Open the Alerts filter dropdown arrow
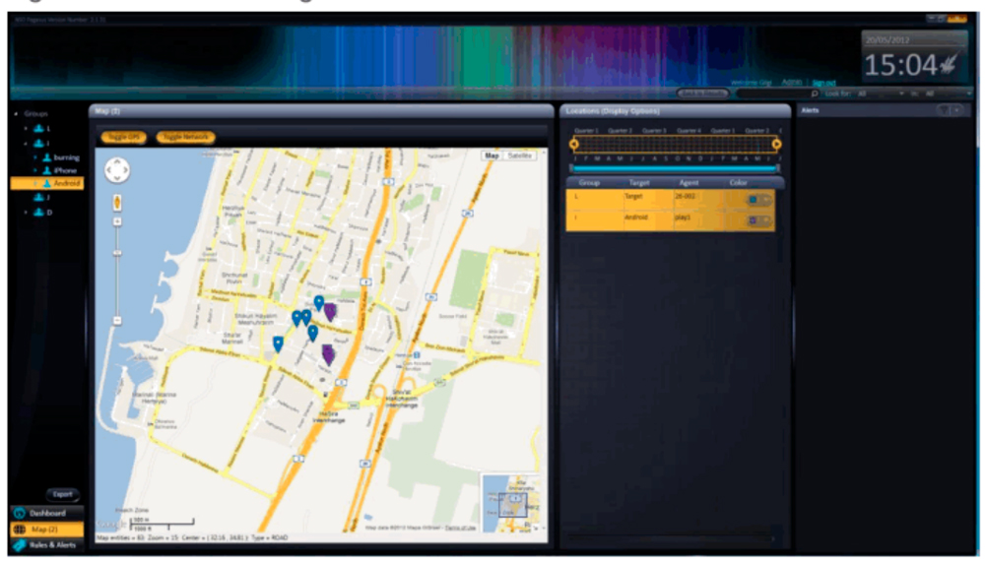The width and height of the screenshot is (985, 563). [x=957, y=110]
